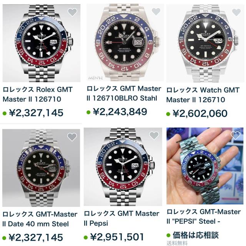Open GMT Master II 126710BLRO Stahl title
This screenshot has height=246, width=246.
tap(124, 93)
